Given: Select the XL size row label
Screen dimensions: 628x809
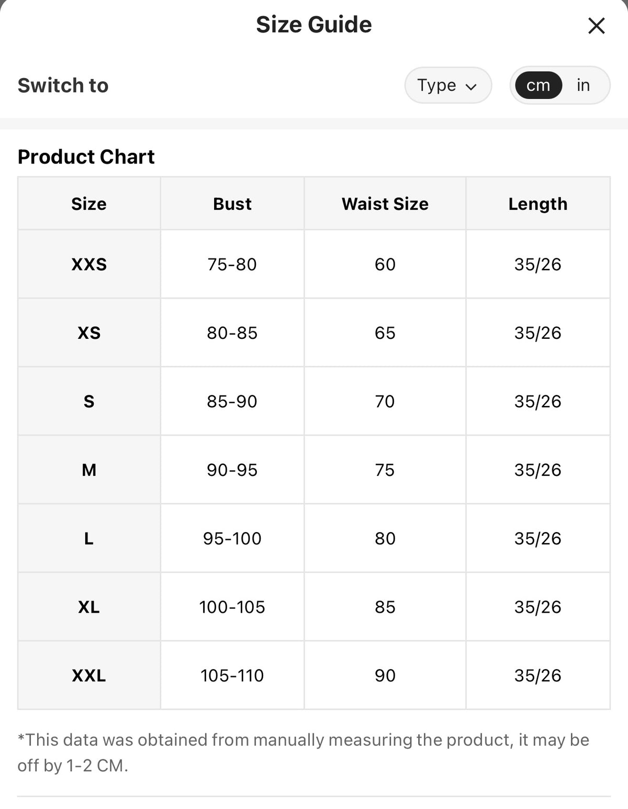Looking at the screenshot, I should click(x=89, y=607).
